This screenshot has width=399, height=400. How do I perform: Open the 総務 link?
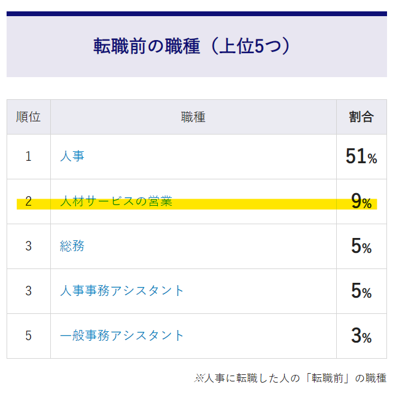(x=72, y=246)
